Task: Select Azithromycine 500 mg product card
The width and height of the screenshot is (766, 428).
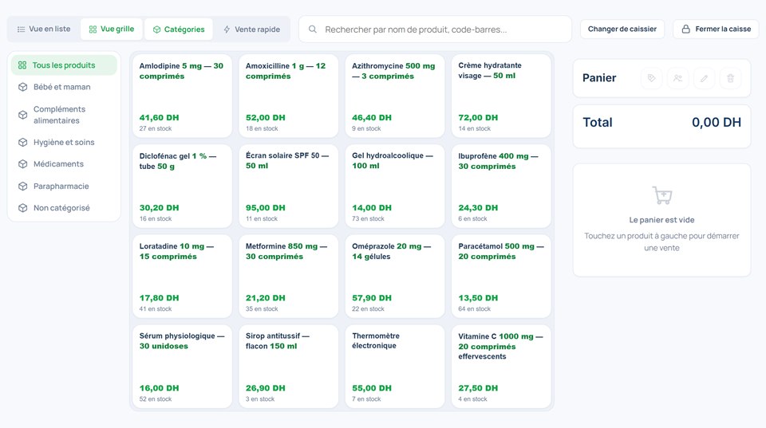Action: coord(395,96)
